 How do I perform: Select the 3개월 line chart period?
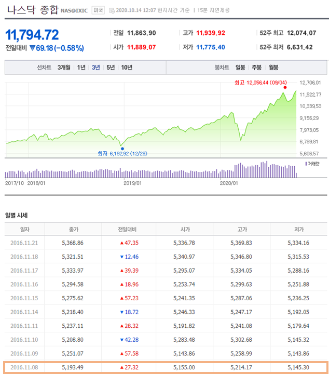point(64,68)
